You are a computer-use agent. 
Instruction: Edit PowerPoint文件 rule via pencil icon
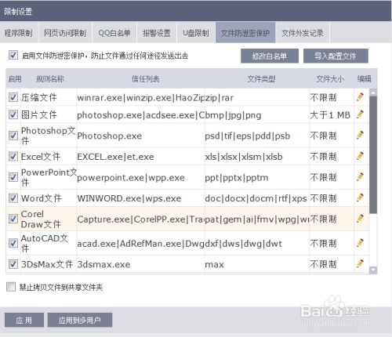360,177
